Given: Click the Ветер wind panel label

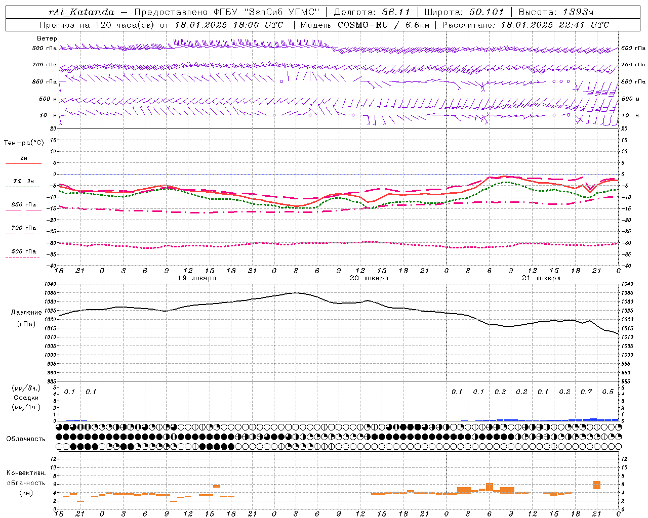Looking at the screenshot, I should click(47, 38).
